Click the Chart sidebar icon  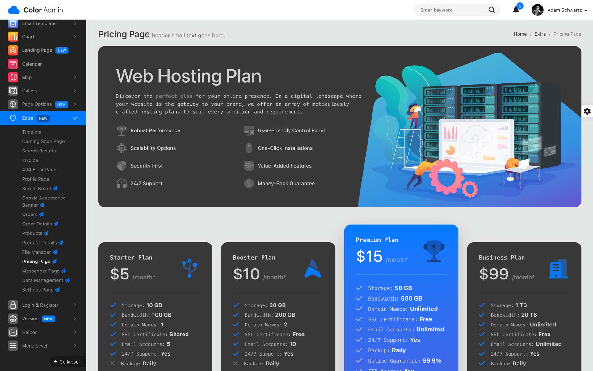pyautogui.click(x=13, y=37)
